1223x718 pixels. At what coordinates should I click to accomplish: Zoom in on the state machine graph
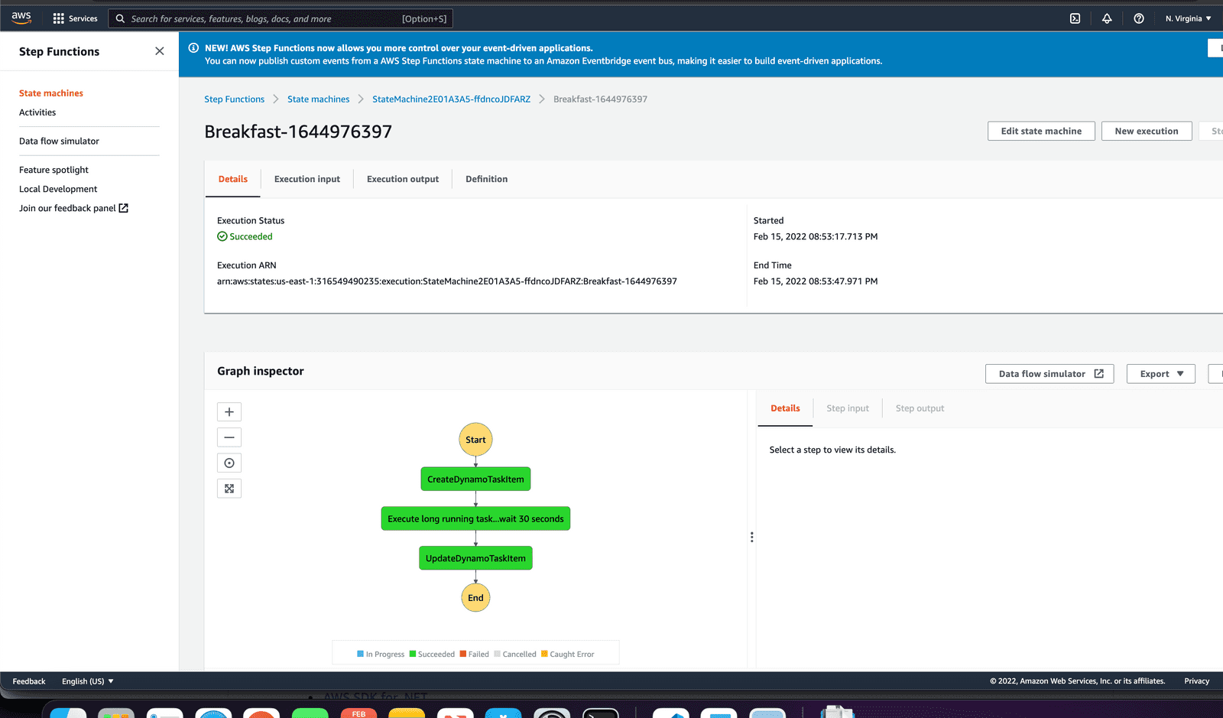(x=229, y=411)
